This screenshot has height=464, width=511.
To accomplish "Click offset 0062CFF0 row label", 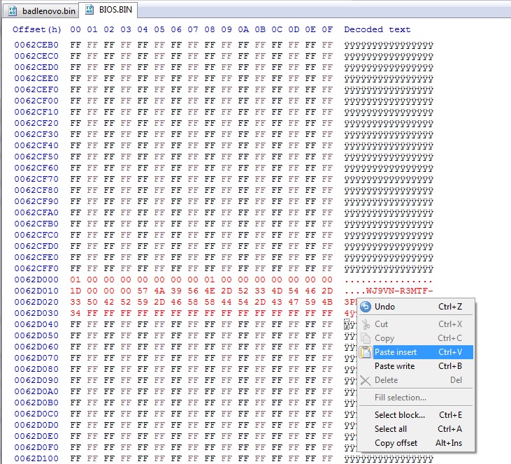I will [x=36, y=268].
